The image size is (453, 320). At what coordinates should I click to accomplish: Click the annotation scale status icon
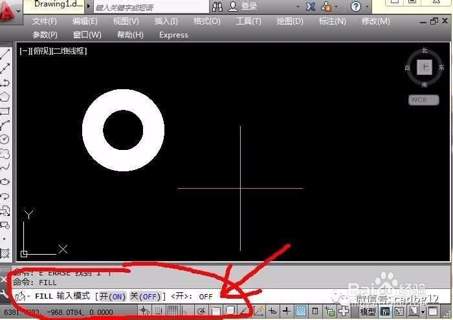[x=413, y=311]
